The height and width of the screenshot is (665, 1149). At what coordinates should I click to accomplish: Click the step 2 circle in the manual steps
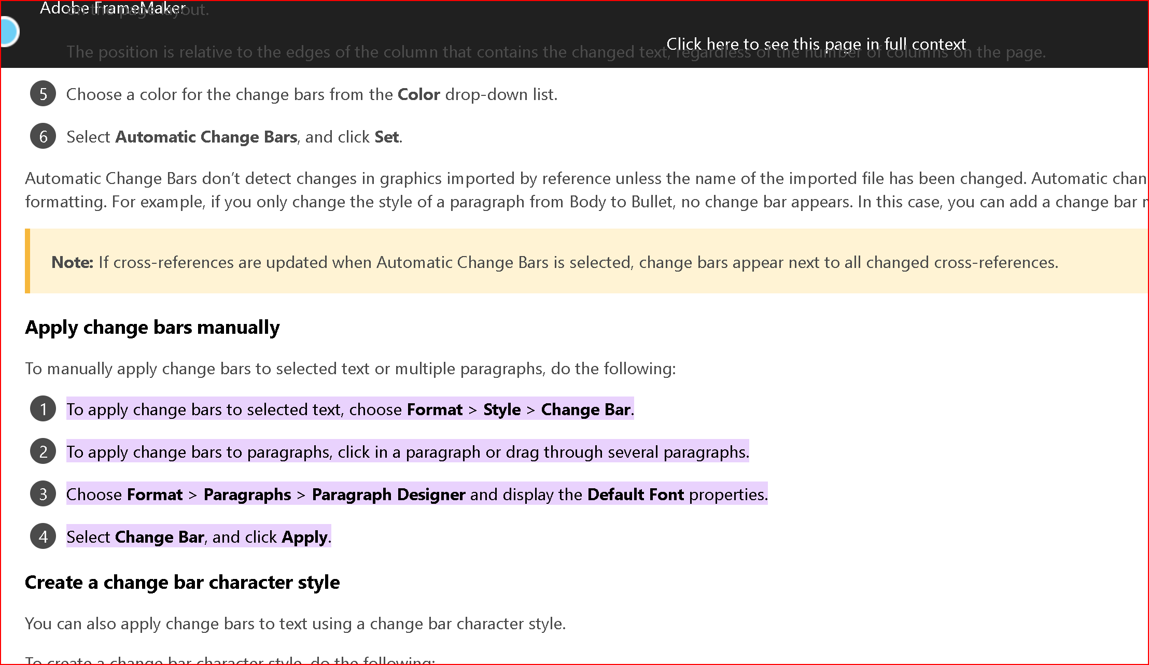43,451
